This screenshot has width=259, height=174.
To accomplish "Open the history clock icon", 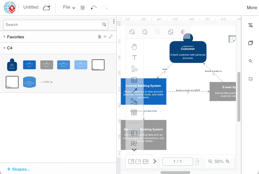I will click(x=250, y=79).
